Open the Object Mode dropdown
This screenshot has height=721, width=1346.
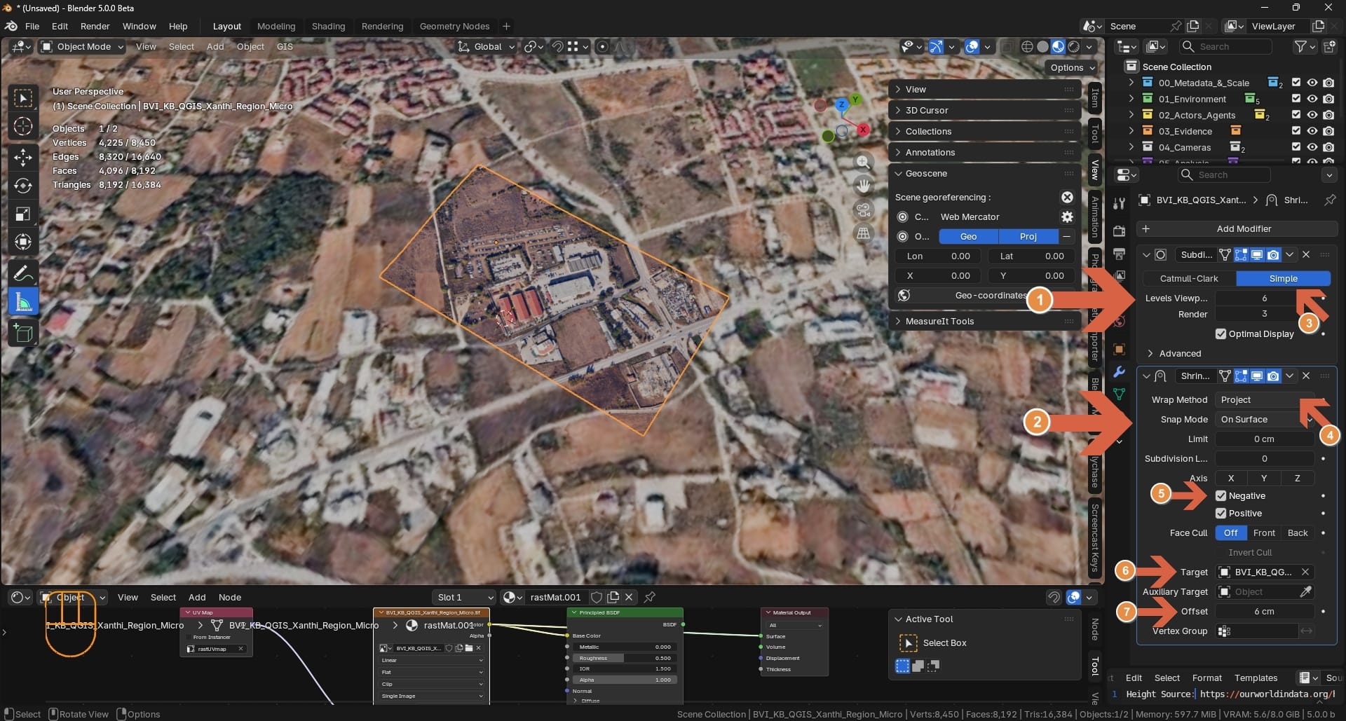82,47
